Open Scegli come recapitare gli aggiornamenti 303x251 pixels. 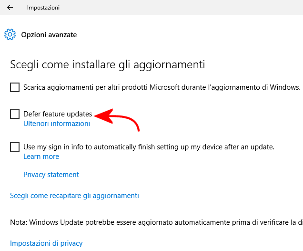pos(74,196)
